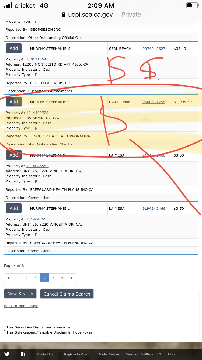The width and height of the screenshot is (202, 360).
Task: Select 'Reported By: GEORGESON INC' text
Action: 33,29
